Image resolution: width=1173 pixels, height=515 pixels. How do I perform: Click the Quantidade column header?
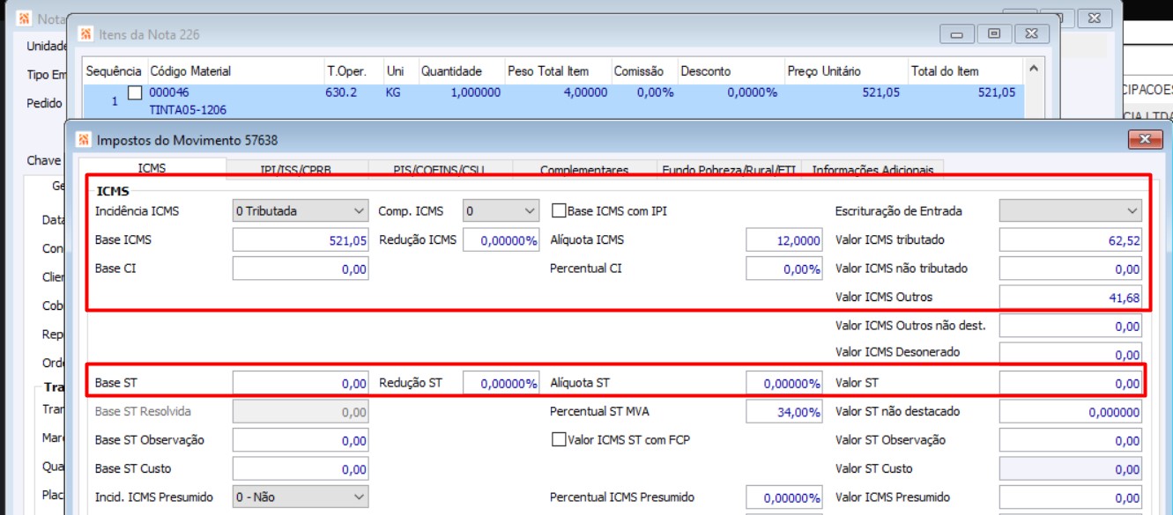pyautogui.click(x=460, y=71)
